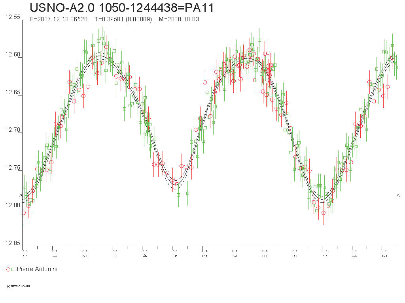Select the observer name Pierre Antonini

pos(37,269)
